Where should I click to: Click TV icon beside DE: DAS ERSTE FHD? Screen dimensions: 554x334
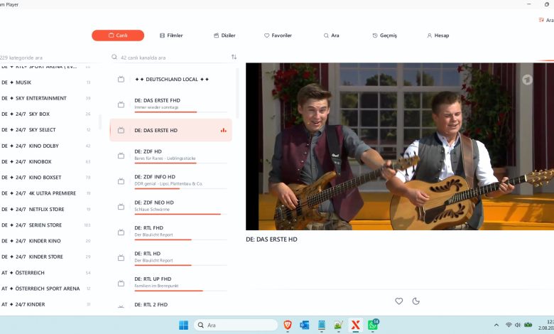[121, 104]
